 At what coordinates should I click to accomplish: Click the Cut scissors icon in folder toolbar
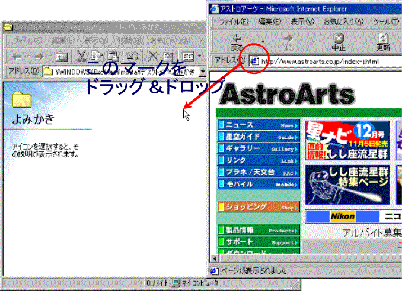click(x=81, y=57)
